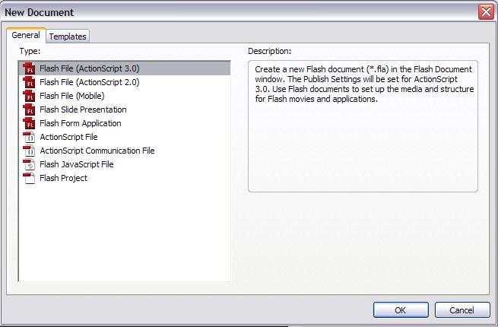The image size is (498, 327).
Task: Dismiss dialog with Cancel button
Action: pyautogui.click(x=462, y=310)
